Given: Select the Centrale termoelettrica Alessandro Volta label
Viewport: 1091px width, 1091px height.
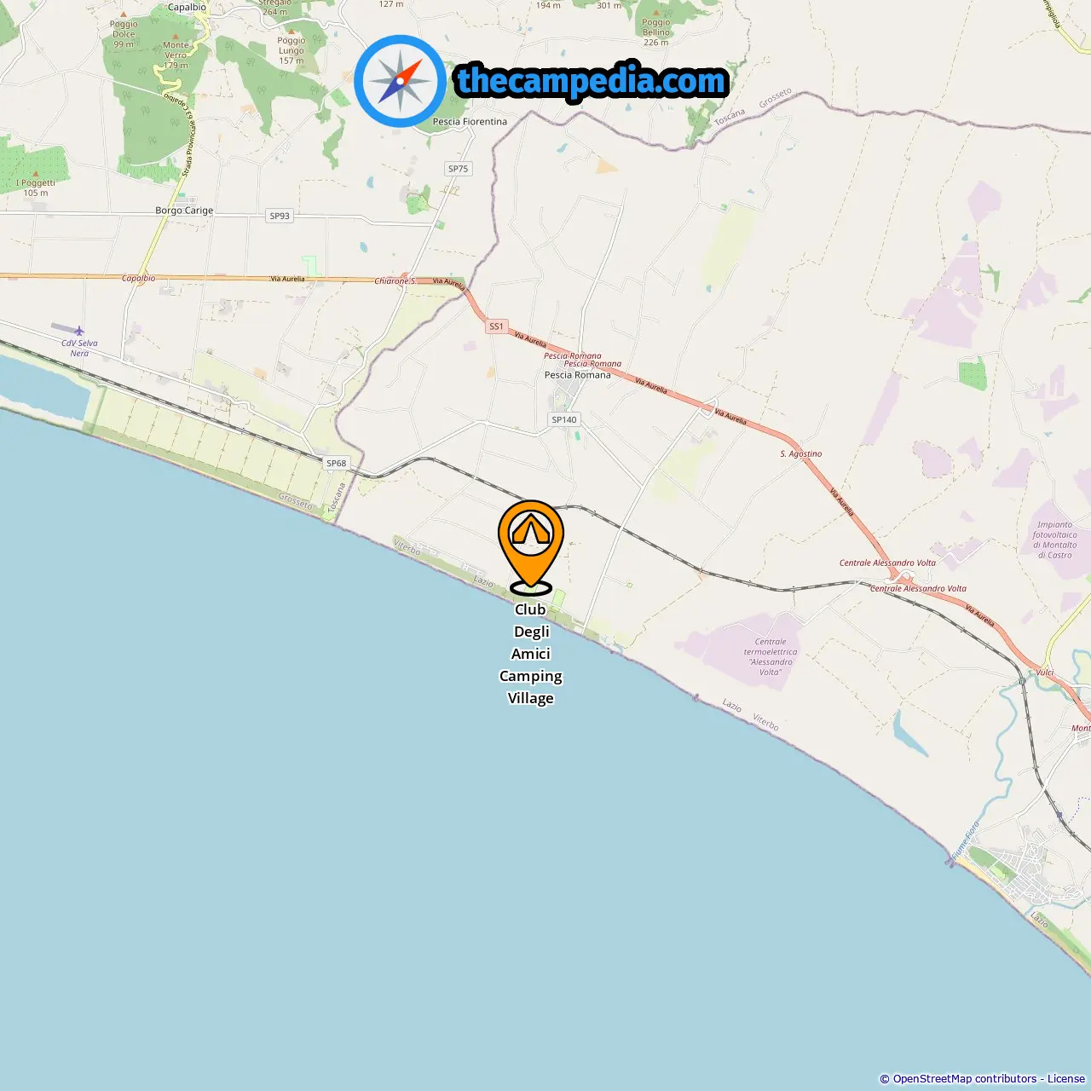Looking at the screenshot, I should pos(771,657).
